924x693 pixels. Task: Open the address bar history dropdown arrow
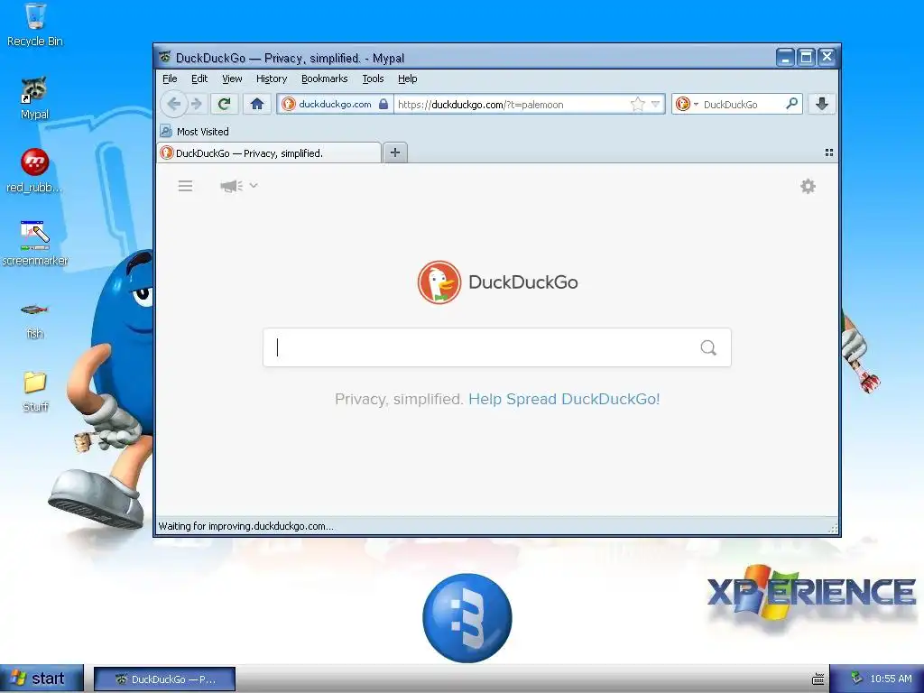pos(655,105)
